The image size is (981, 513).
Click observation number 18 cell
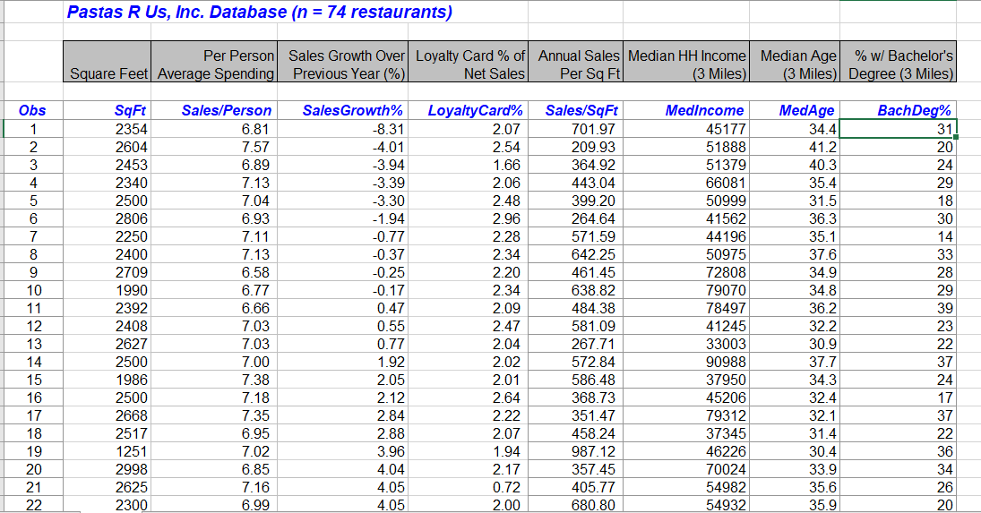click(x=32, y=433)
